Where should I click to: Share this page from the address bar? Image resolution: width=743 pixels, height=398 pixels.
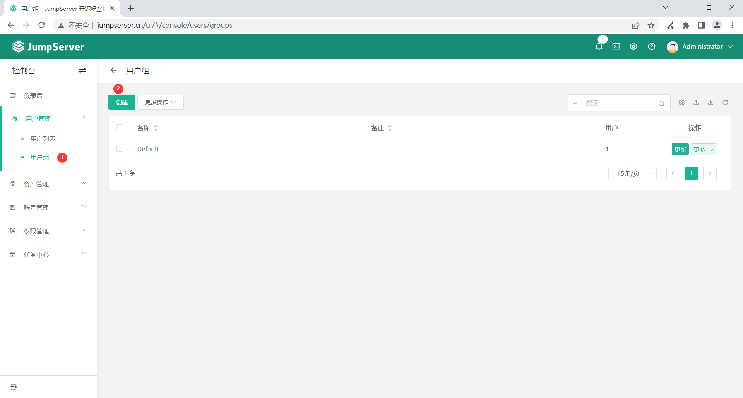coord(635,25)
